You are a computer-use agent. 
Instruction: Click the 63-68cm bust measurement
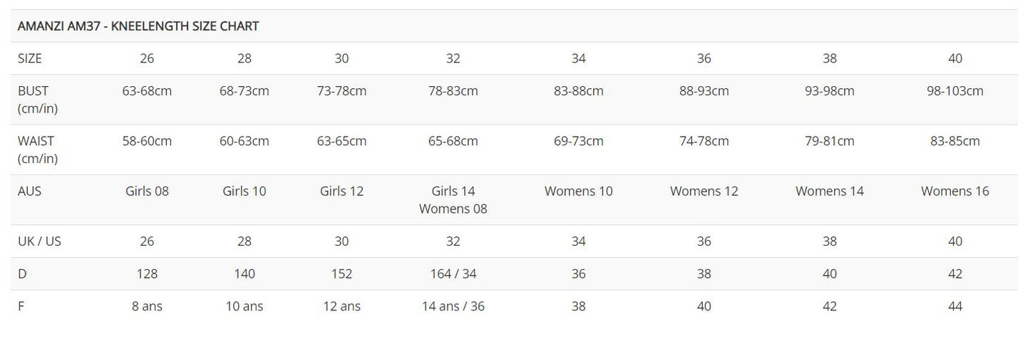pyautogui.click(x=147, y=91)
